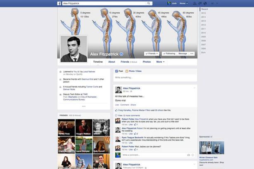Viewport: 254px width, 169px height.
Task: Select the Photo / Video composer icon
Action: point(127,70)
